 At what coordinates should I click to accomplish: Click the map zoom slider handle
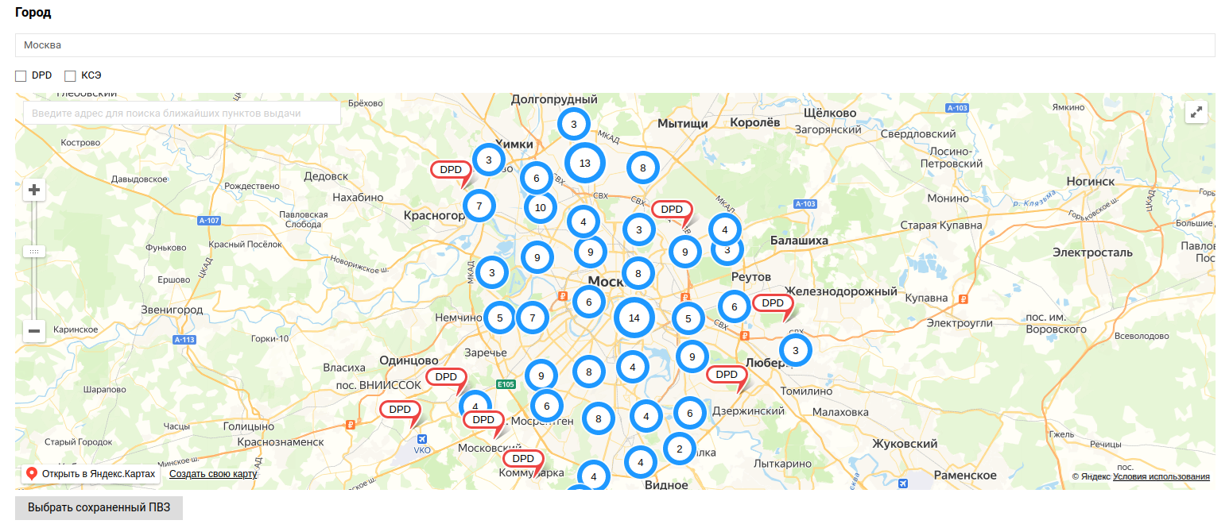coord(34,251)
